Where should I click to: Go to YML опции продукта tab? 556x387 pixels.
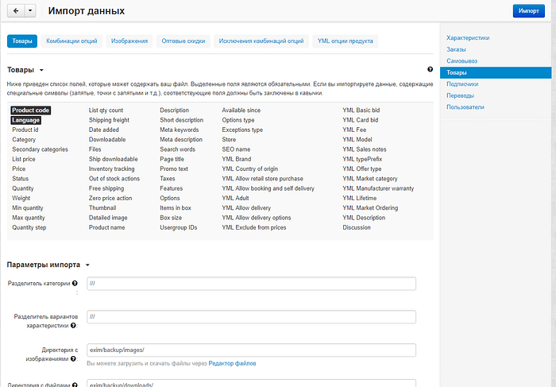coord(345,41)
